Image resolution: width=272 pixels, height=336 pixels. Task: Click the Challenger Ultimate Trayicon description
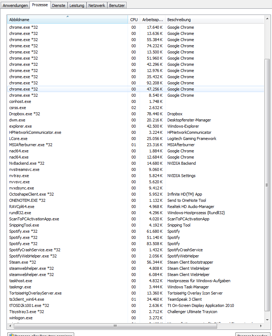tap(192, 312)
